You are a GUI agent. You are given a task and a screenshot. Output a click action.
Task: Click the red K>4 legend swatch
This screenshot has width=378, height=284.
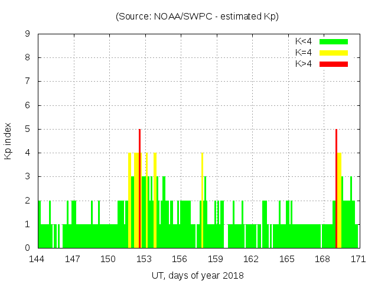click(334, 64)
